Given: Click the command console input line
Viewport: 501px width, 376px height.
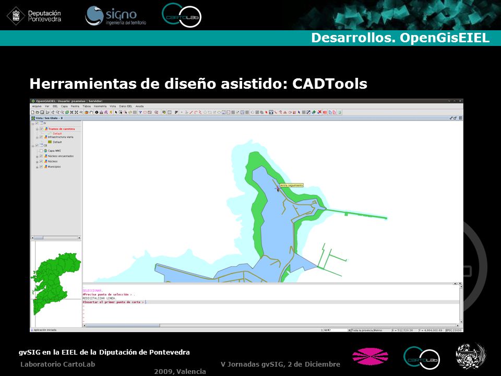Looking at the screenshot, I should (x=271, y=302).
